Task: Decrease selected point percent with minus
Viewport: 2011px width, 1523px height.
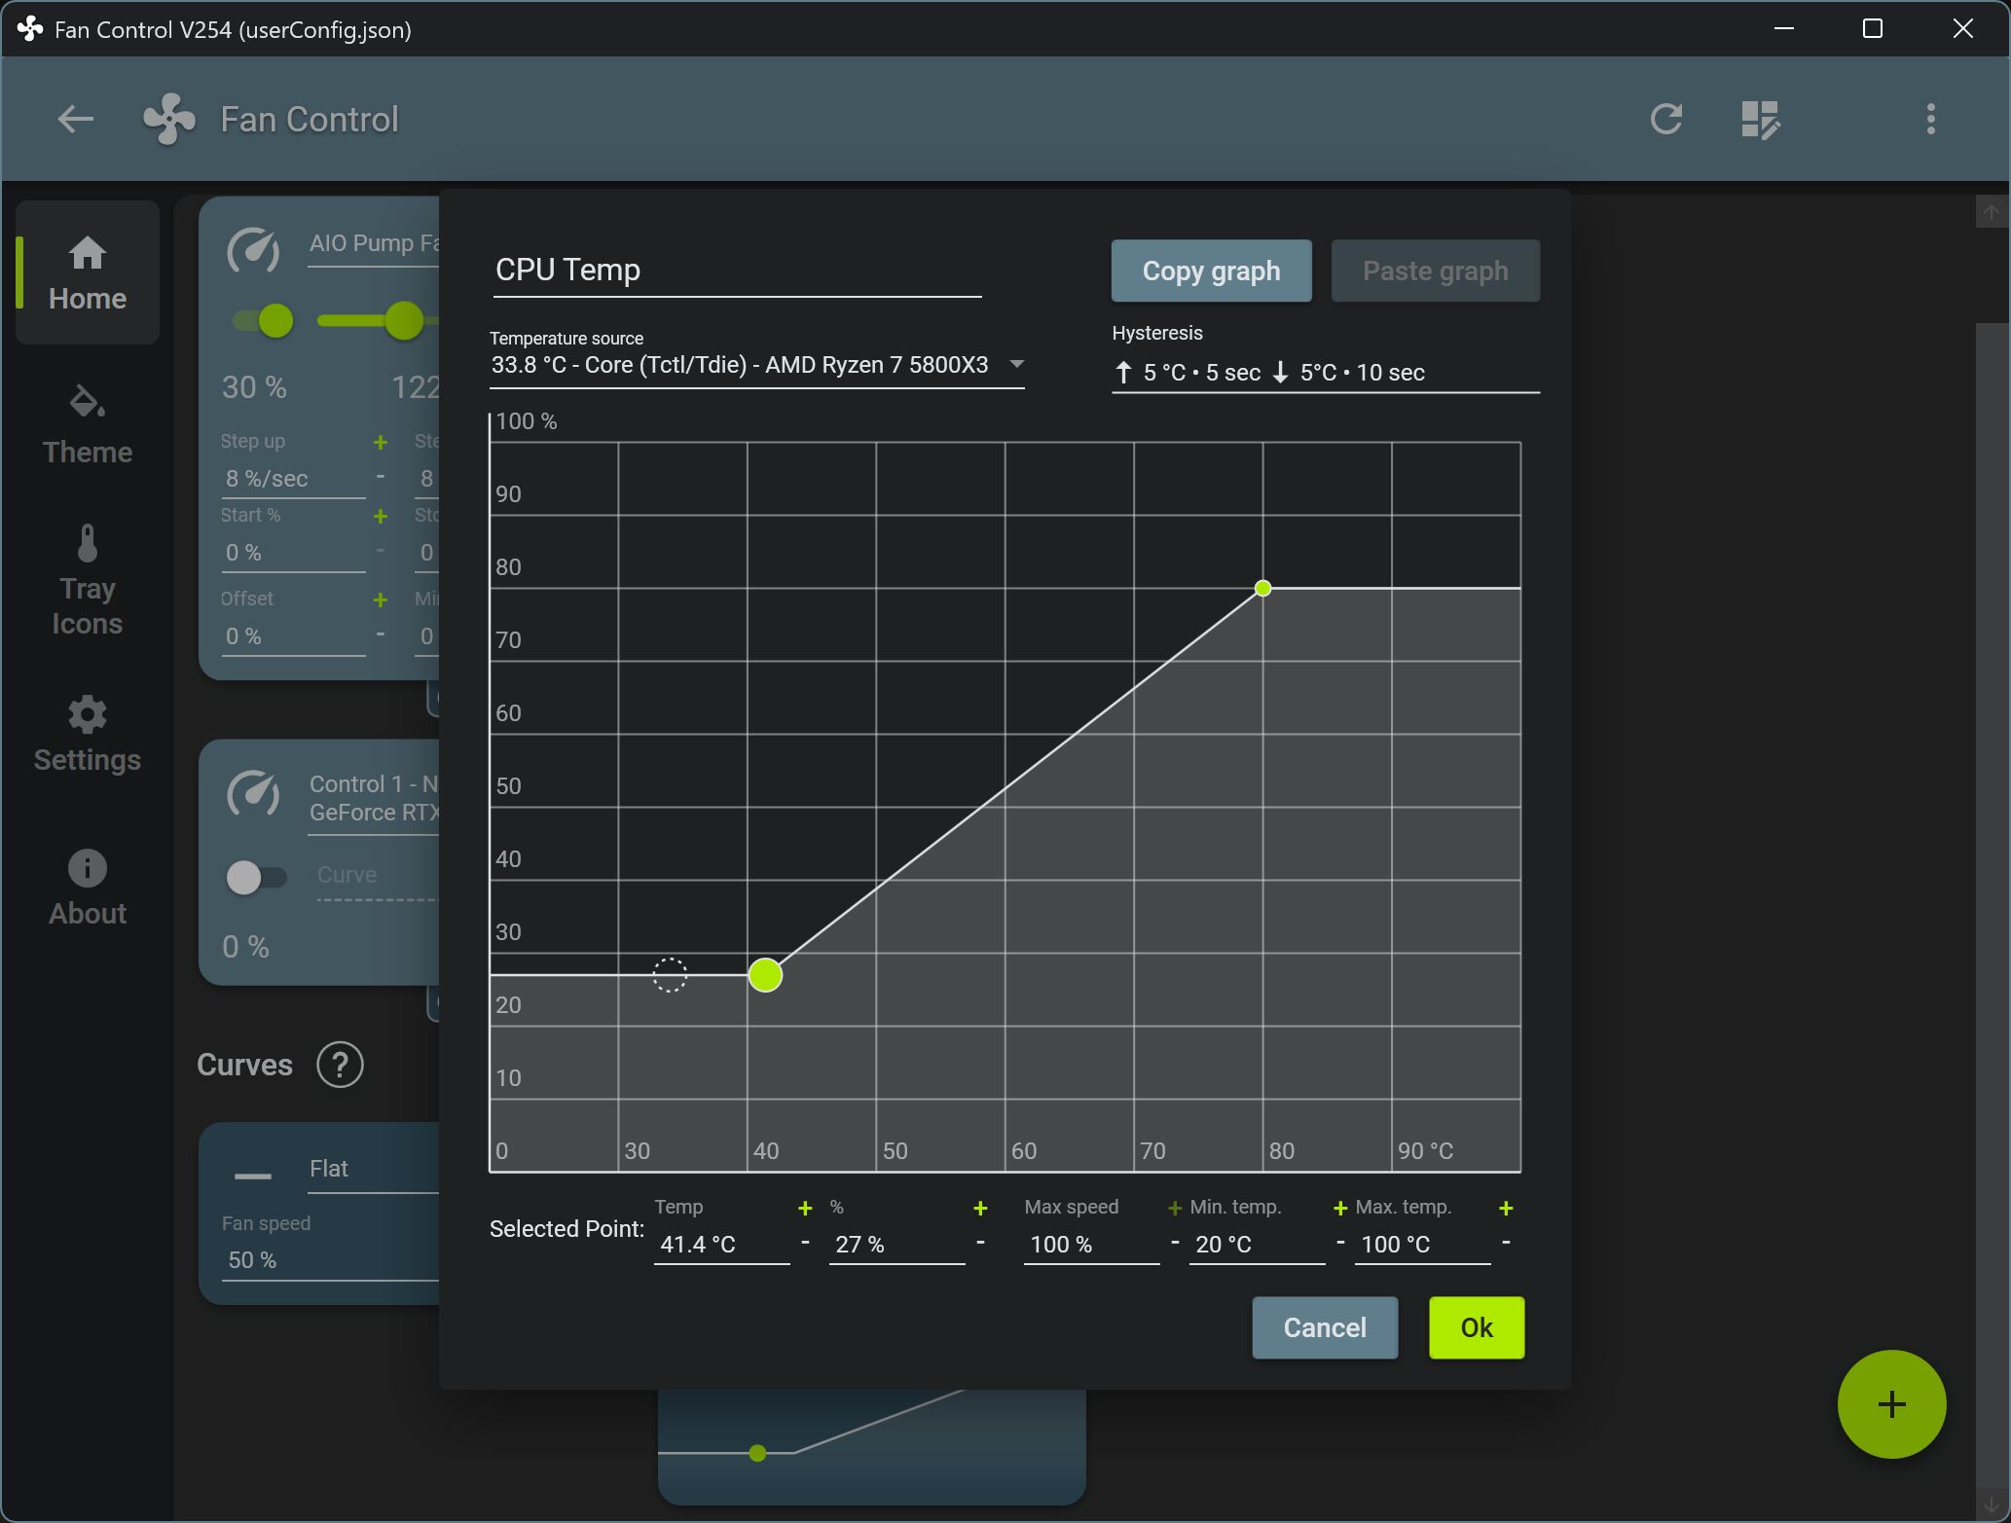Action: pos(980,1243)
